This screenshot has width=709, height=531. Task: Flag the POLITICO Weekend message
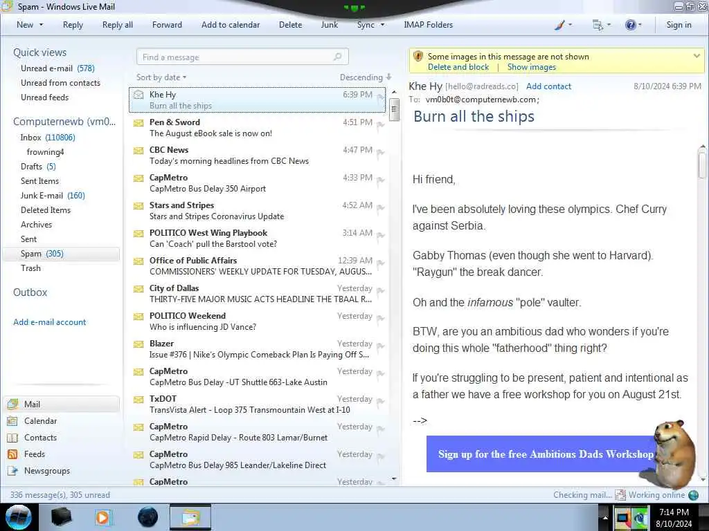tap(381, 318)
